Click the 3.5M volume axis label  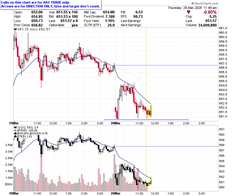pyautogui.click(x=9, y=145)
